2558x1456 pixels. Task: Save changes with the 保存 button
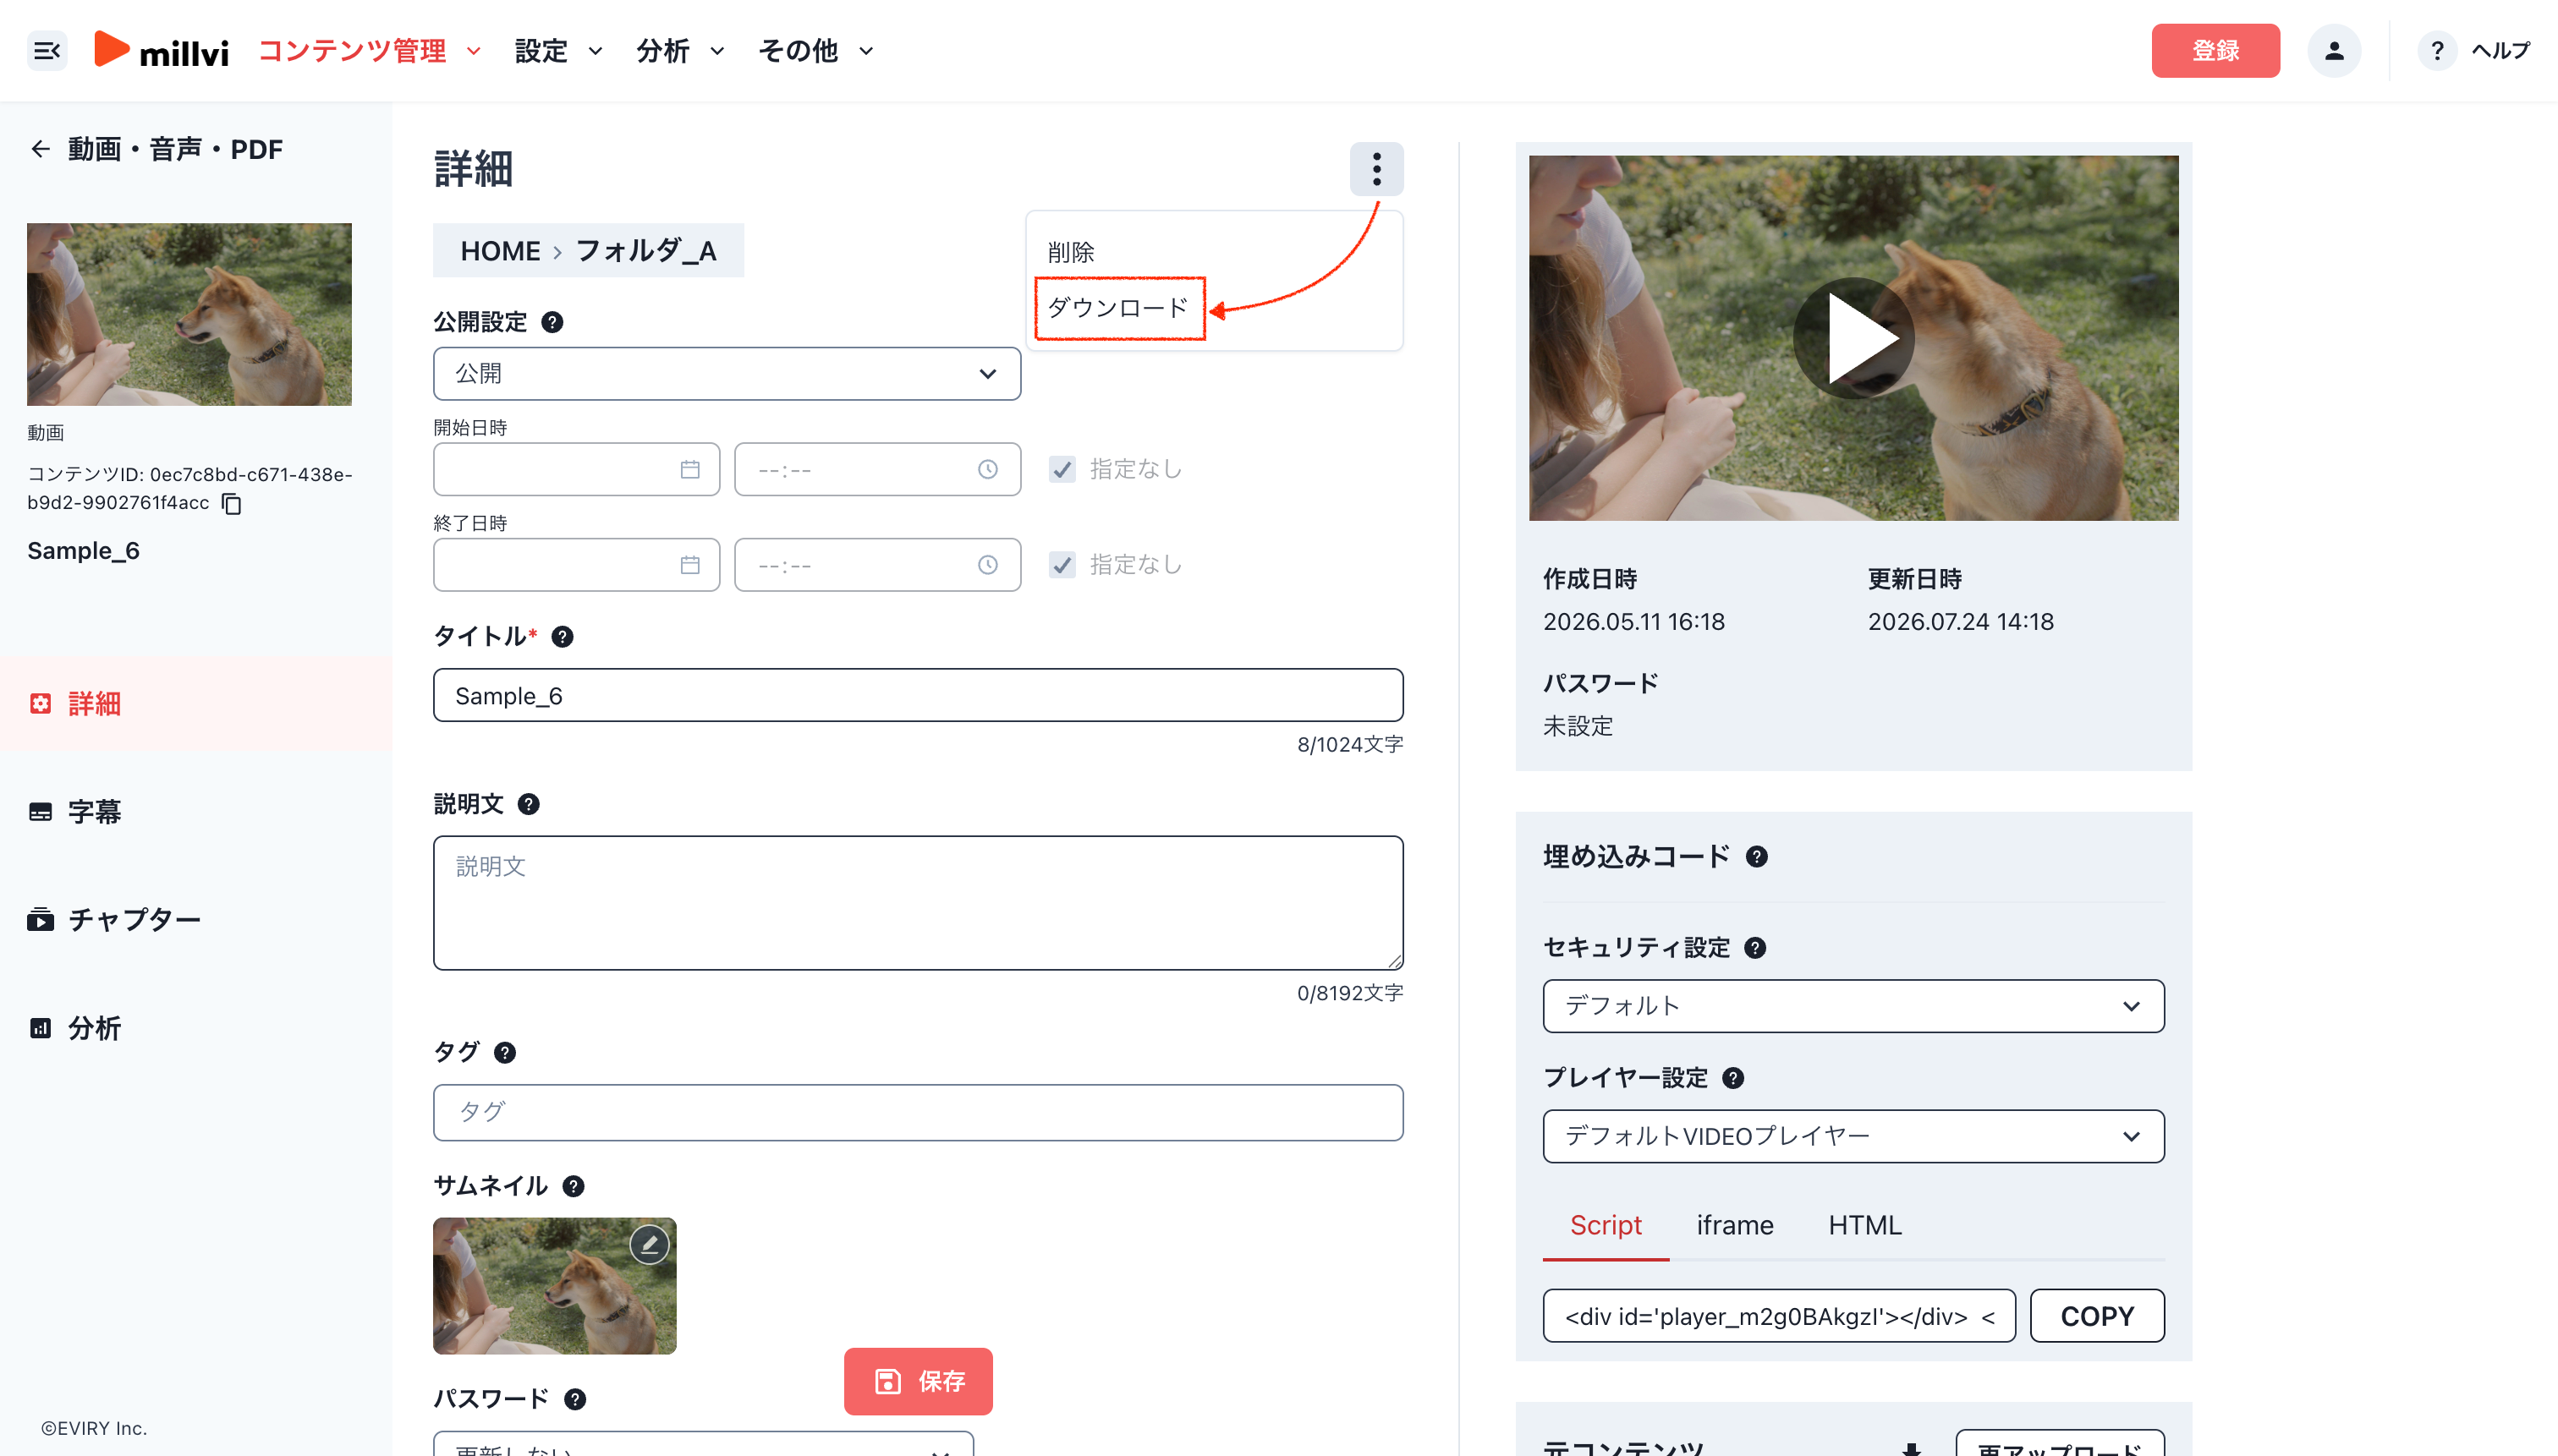tap(919, 1382)
